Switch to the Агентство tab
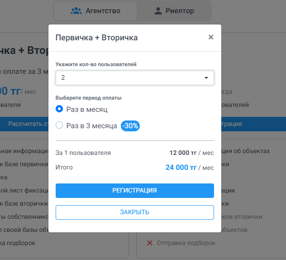286x260 pixels. (x=95, y=11)
